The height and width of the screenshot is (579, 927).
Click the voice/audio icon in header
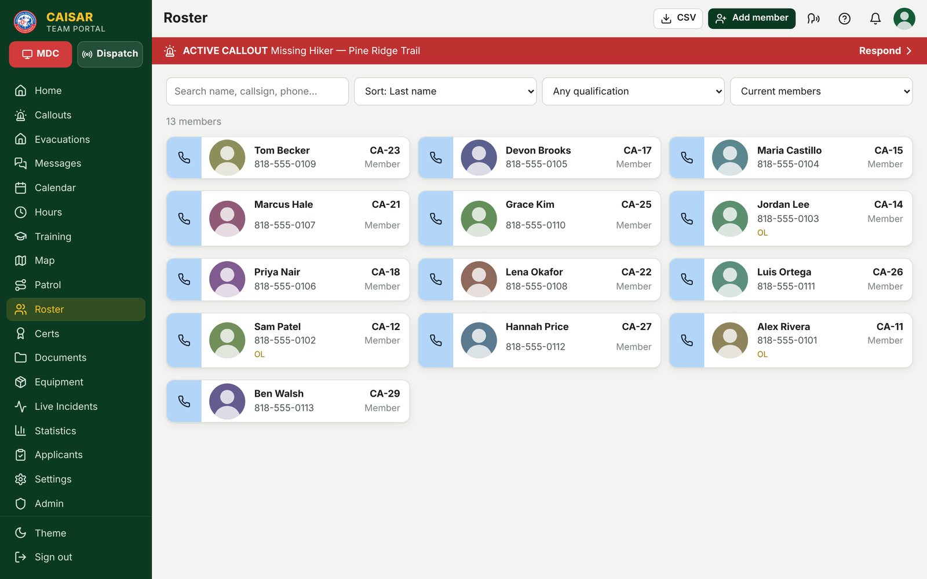tap(813, 19)
